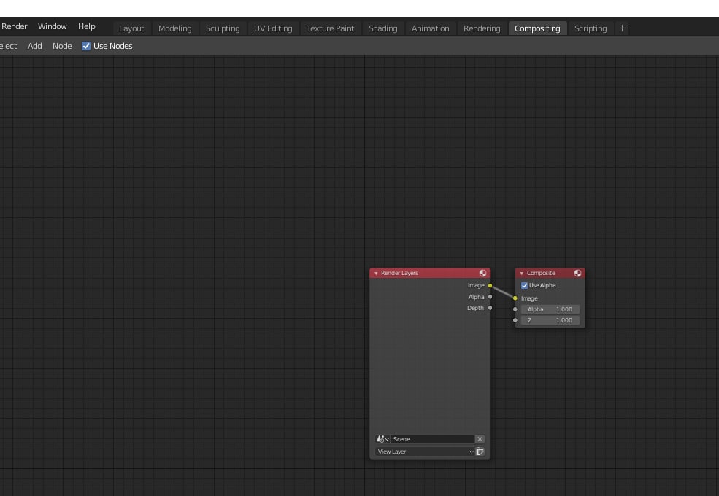The image size is (719, 496).
Task: Add a new workspace with plus icon
Action: (x=622, y=28)
